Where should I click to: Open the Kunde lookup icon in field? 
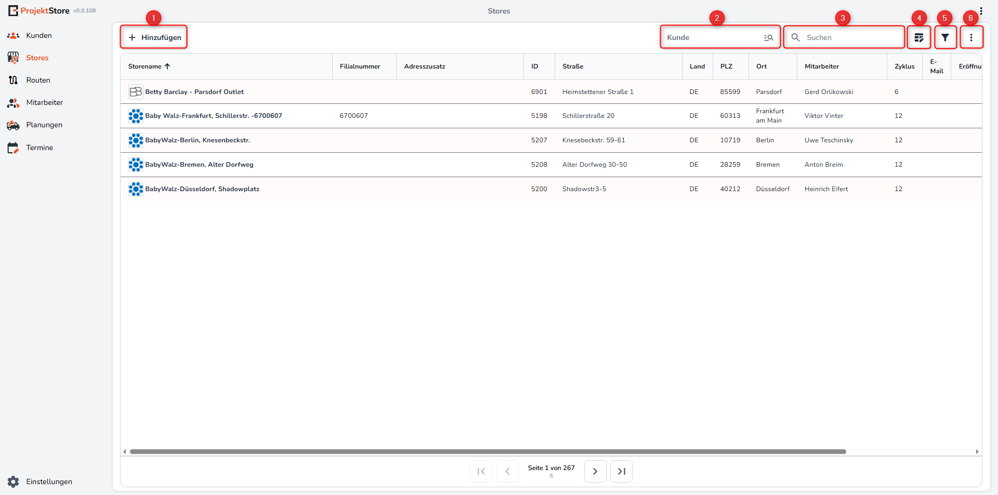pyautogui.click(x=768, y=37)
